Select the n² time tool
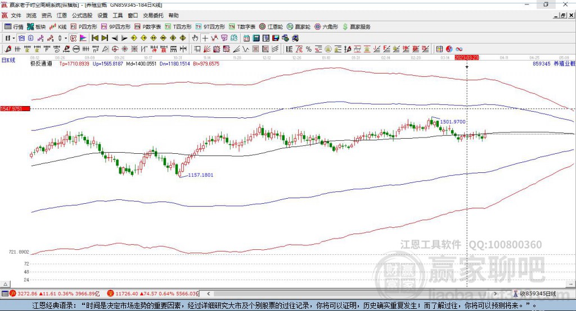576x311 pixels. pos(96,49)
